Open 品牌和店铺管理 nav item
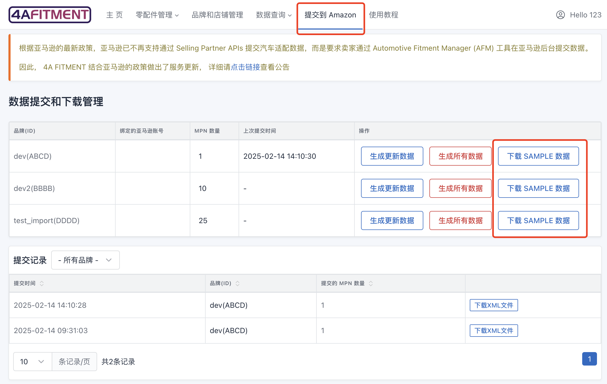This screenshot has width=607, height=384. (x=217, y=15)
